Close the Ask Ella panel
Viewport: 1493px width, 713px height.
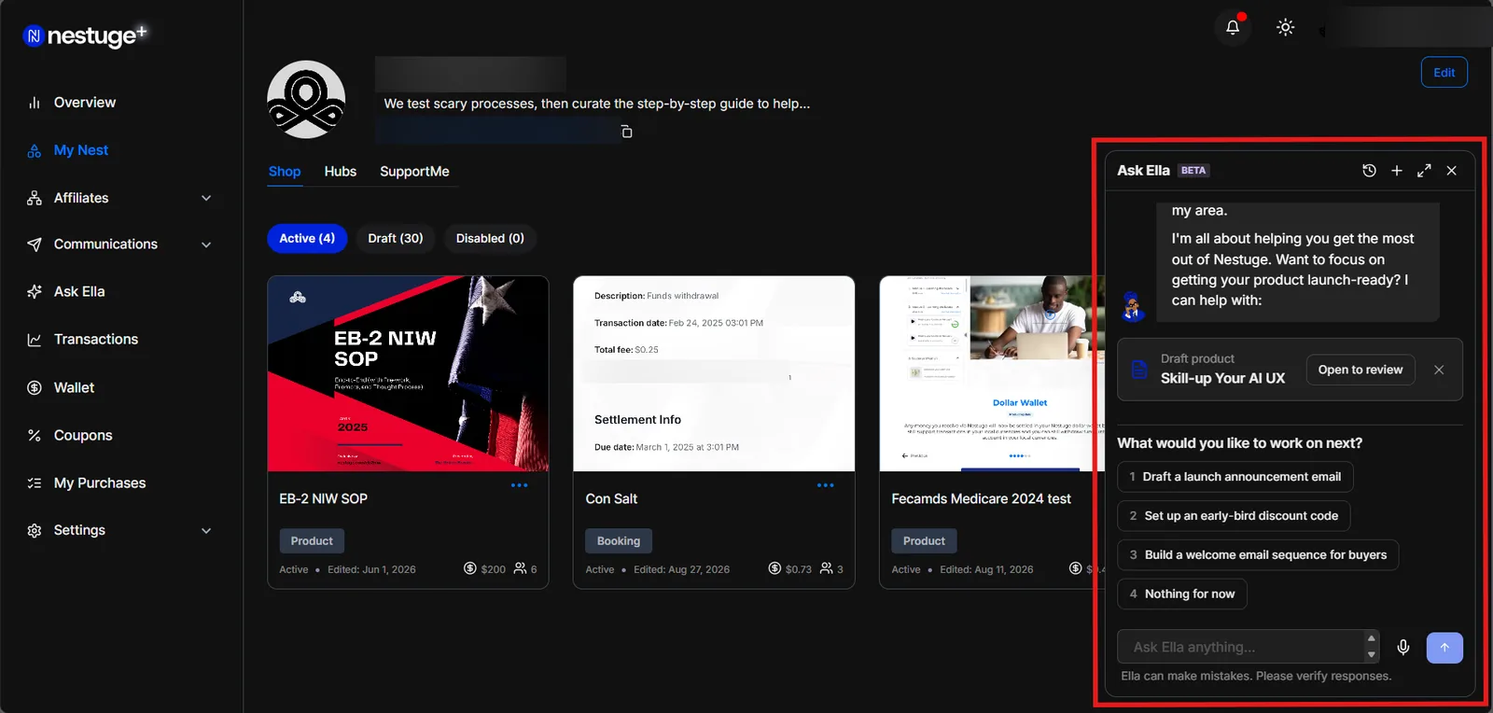pos(1452,171)
